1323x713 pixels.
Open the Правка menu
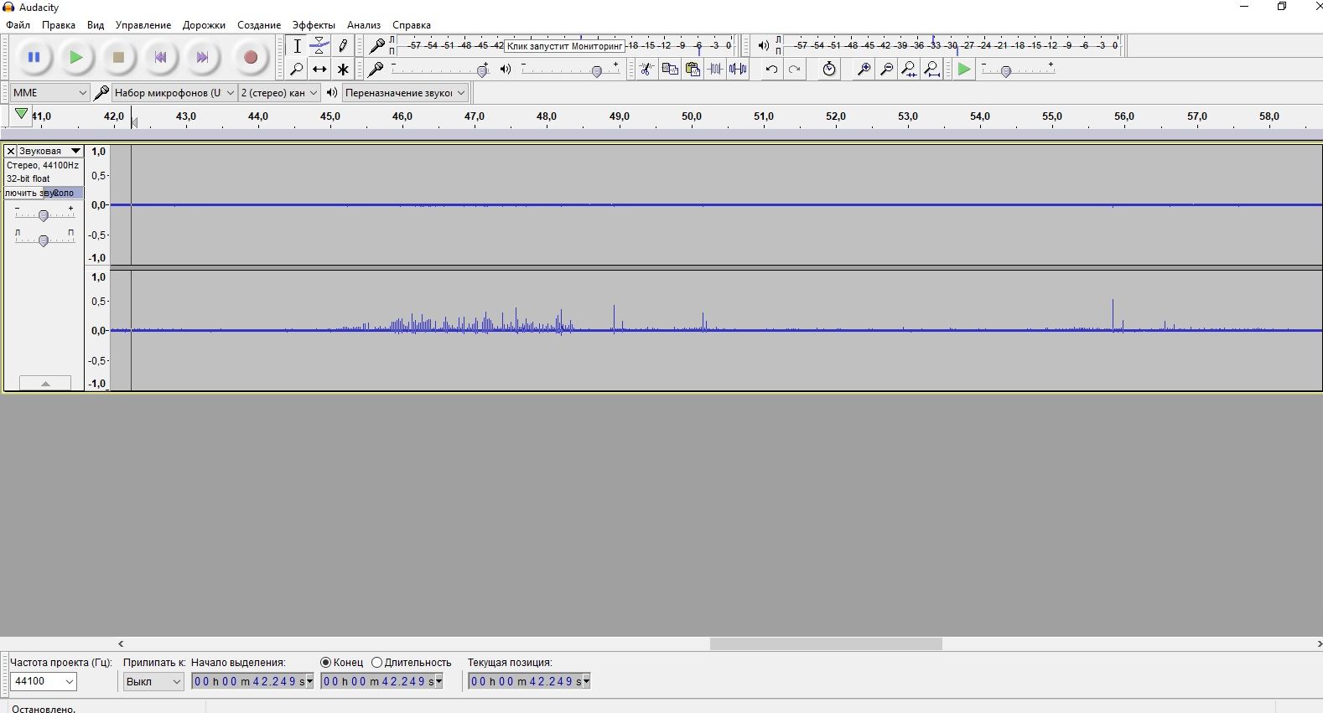(x=59, y=25)
